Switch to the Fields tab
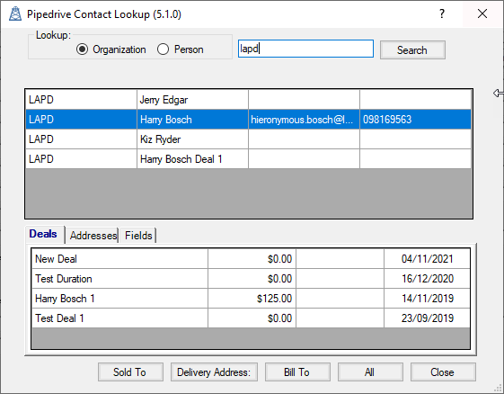This screenshot has height=394, width=504. click(x=138, y=236)
